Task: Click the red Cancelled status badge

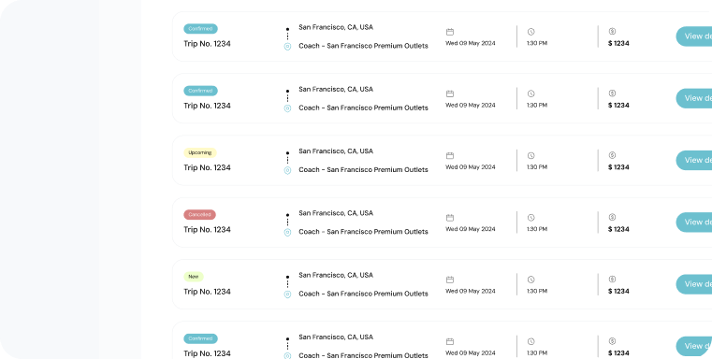Action: (200, 214)
